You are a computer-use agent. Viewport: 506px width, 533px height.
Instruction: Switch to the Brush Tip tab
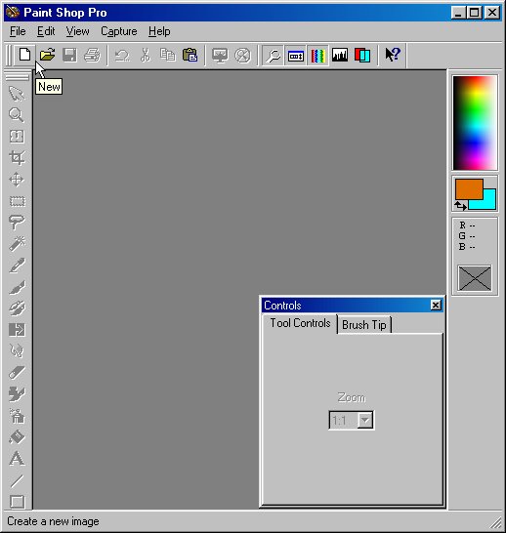(x=364, y=325)
